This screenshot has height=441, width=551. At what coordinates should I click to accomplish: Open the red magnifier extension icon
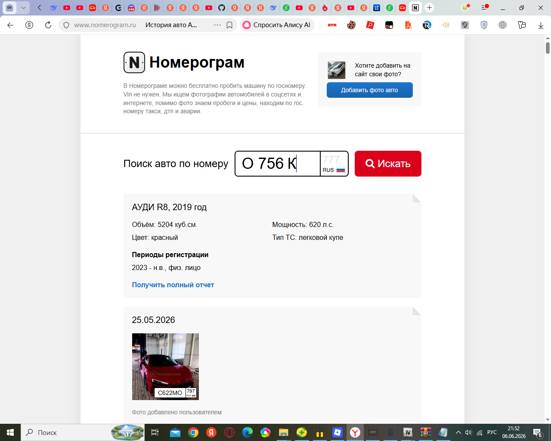(370, 25)
